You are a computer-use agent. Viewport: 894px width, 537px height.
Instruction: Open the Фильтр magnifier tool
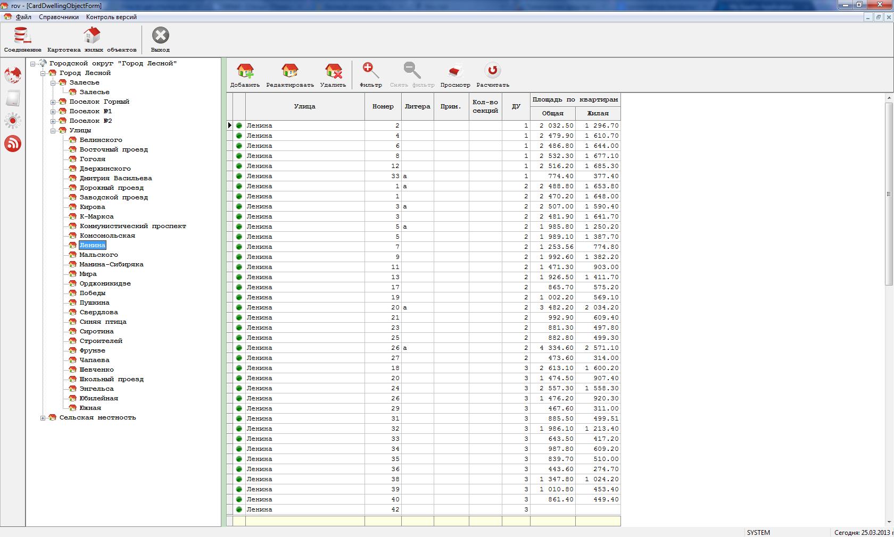[x=370, y=75]
